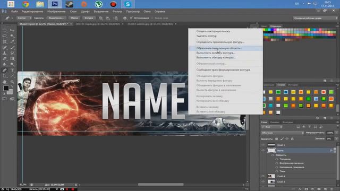Select the Clone Stamp tool
The image size is (340, 191).
coord(5,53)
